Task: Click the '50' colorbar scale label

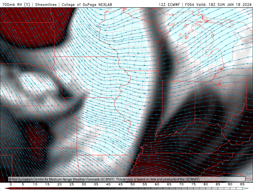Action: tap(133, 184)
